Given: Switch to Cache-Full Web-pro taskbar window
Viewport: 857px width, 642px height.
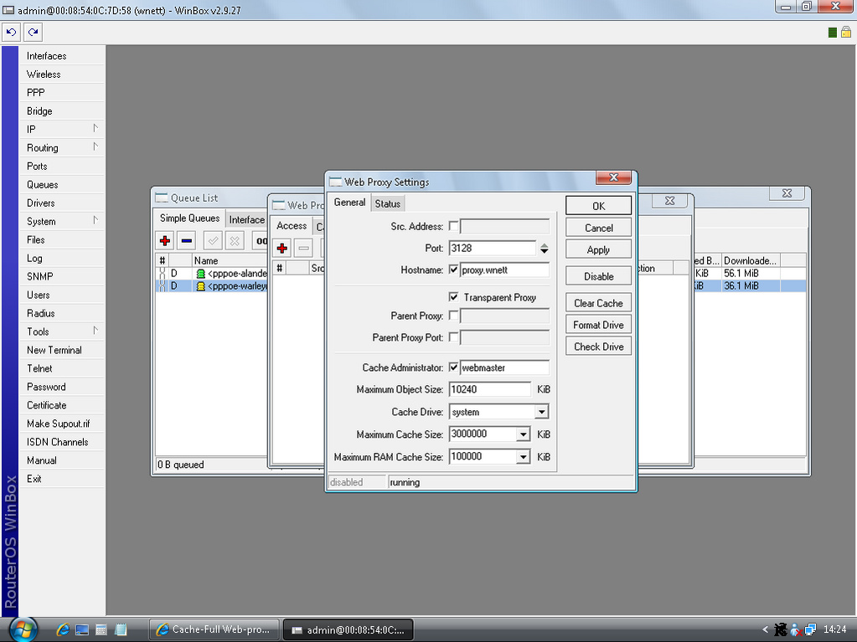Looking at the screenshot, I should [x=214, y=629].
